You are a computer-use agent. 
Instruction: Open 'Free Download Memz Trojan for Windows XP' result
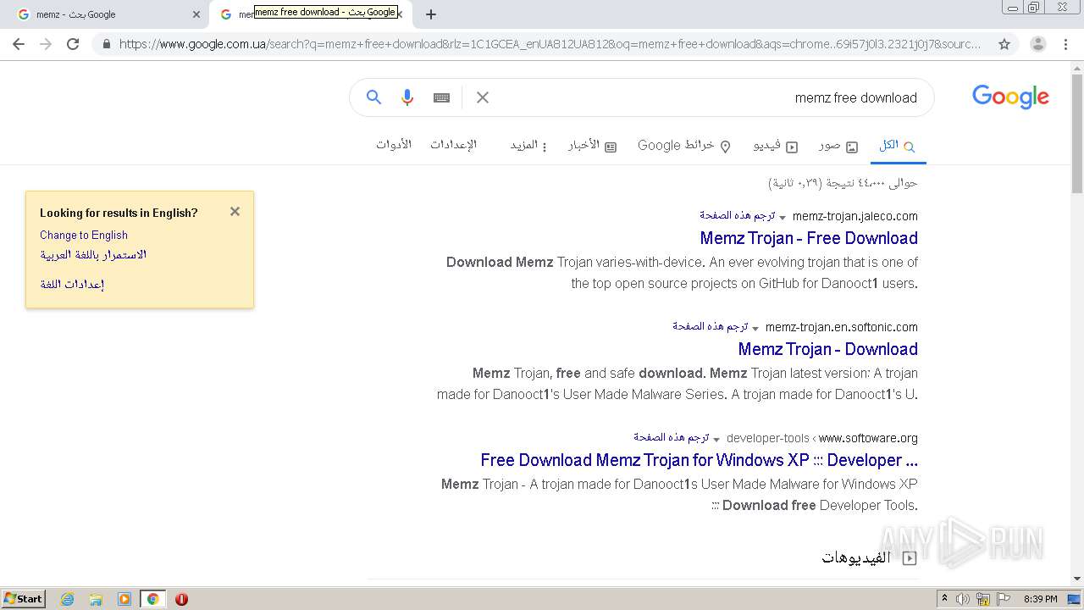pyautogui.click(x=699, y=460)
